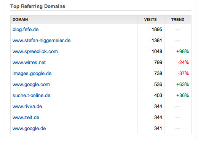Open the www.stefan-niggemeier.de link
This screenshot has width=201, height=146.
(x=41, y=41)
